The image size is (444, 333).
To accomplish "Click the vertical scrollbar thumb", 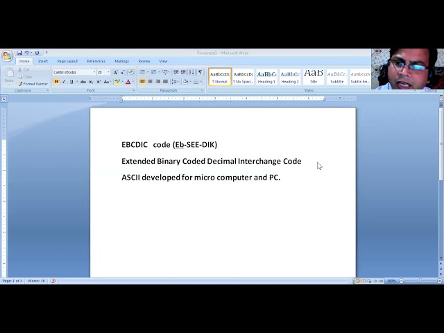I will click(441, 144).
